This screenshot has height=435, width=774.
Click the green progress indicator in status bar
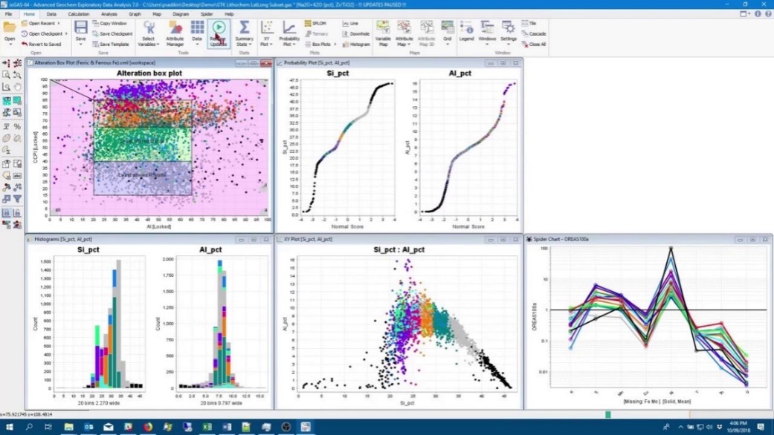click(x=608, y=415)
